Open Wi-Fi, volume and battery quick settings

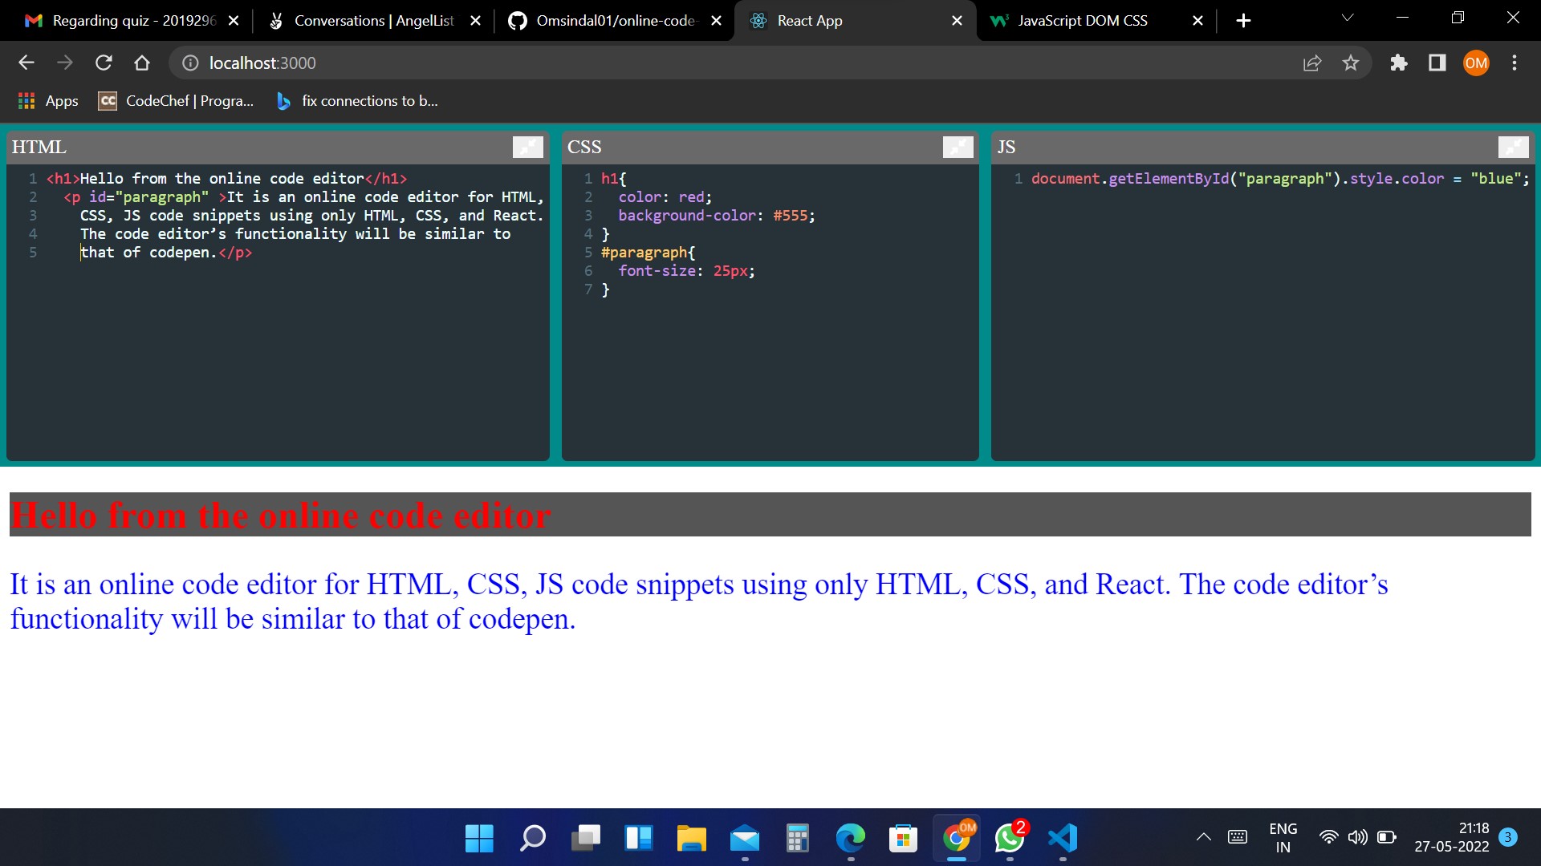pyautogui.click(x=1358, y=837)
